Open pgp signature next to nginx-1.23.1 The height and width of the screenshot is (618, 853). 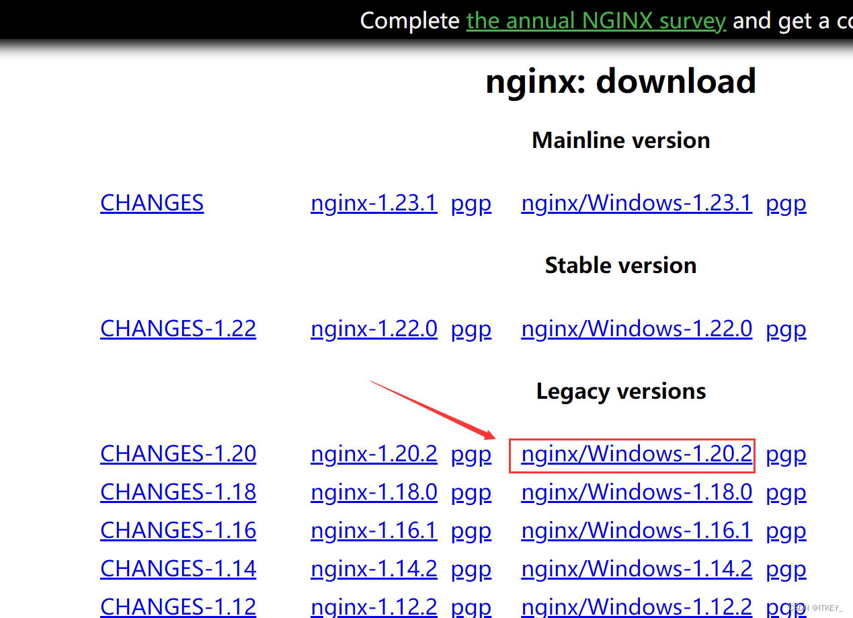[471, 204]
